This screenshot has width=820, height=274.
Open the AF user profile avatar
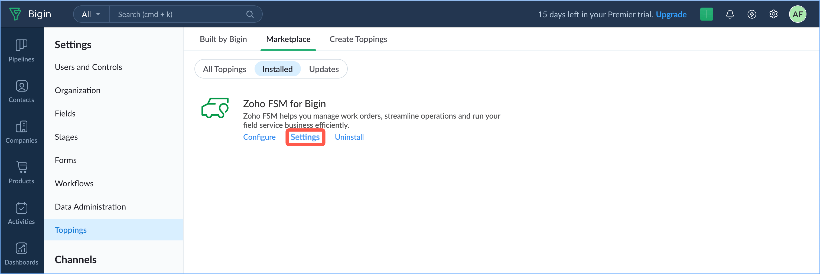pyautogui.click(x=798, y=14)
